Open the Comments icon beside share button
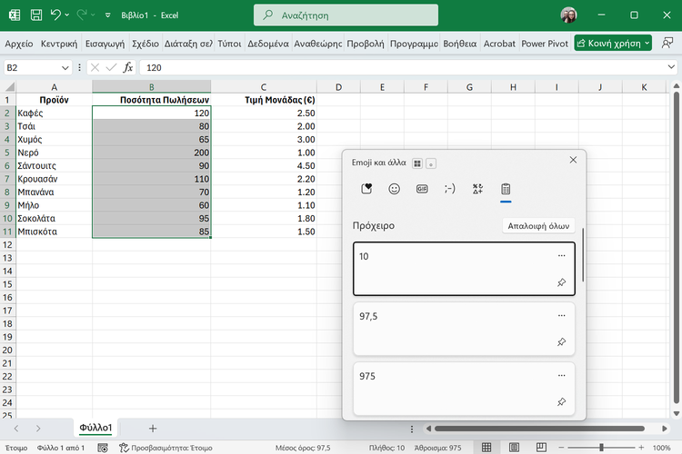Viewport: 682px width, 454px height. 667,43
